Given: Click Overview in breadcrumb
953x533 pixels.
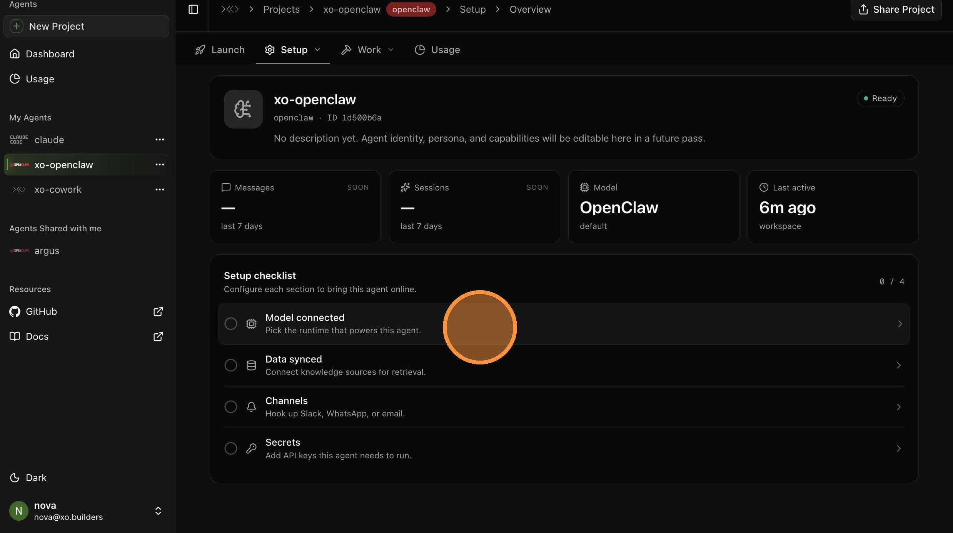Looking at the screenshot, I should [x=530, y=9].
